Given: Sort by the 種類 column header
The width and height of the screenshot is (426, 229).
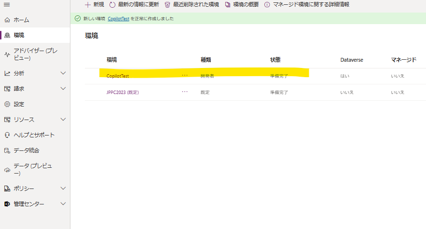Looking at the screenshot, I should point(206,60).
